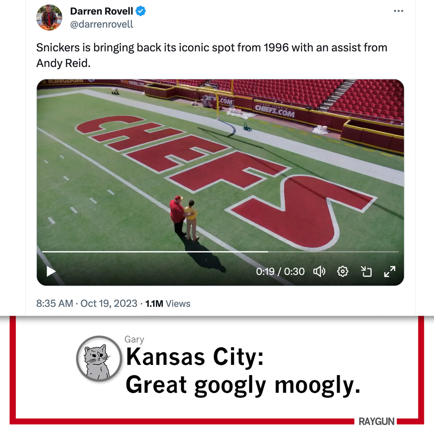Expand the video to fullscreen
The width and height of the screenshot is (434, 434).
click(390, 271)
